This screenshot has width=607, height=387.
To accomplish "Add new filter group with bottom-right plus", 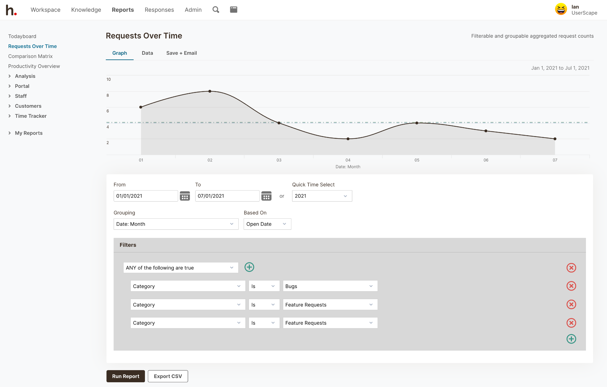I will pyautogui.click(x=571, y=339).
